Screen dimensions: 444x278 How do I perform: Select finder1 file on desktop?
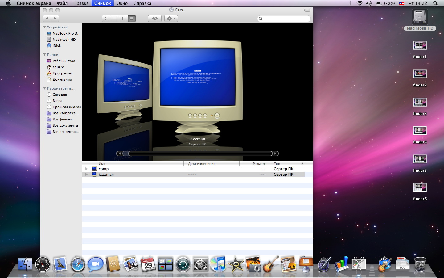[420, 49]
